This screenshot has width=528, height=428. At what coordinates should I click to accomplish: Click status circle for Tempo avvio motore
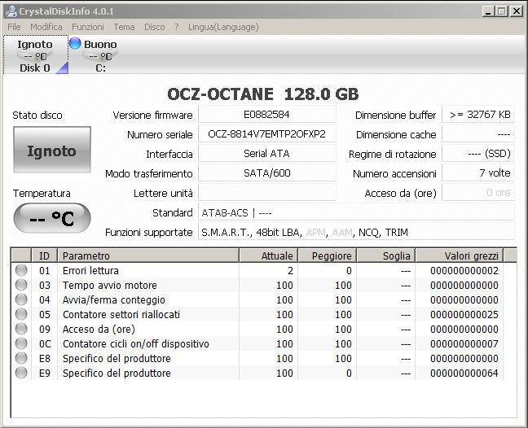[x=21, y=285]
